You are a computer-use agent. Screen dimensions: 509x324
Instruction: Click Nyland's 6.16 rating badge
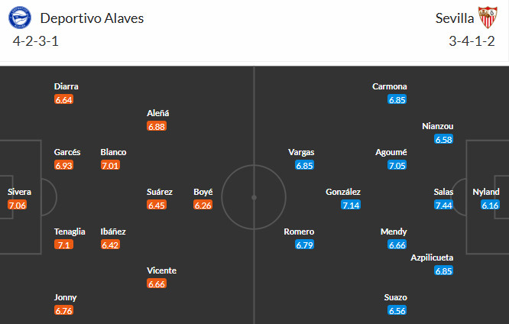pos(489,205)
